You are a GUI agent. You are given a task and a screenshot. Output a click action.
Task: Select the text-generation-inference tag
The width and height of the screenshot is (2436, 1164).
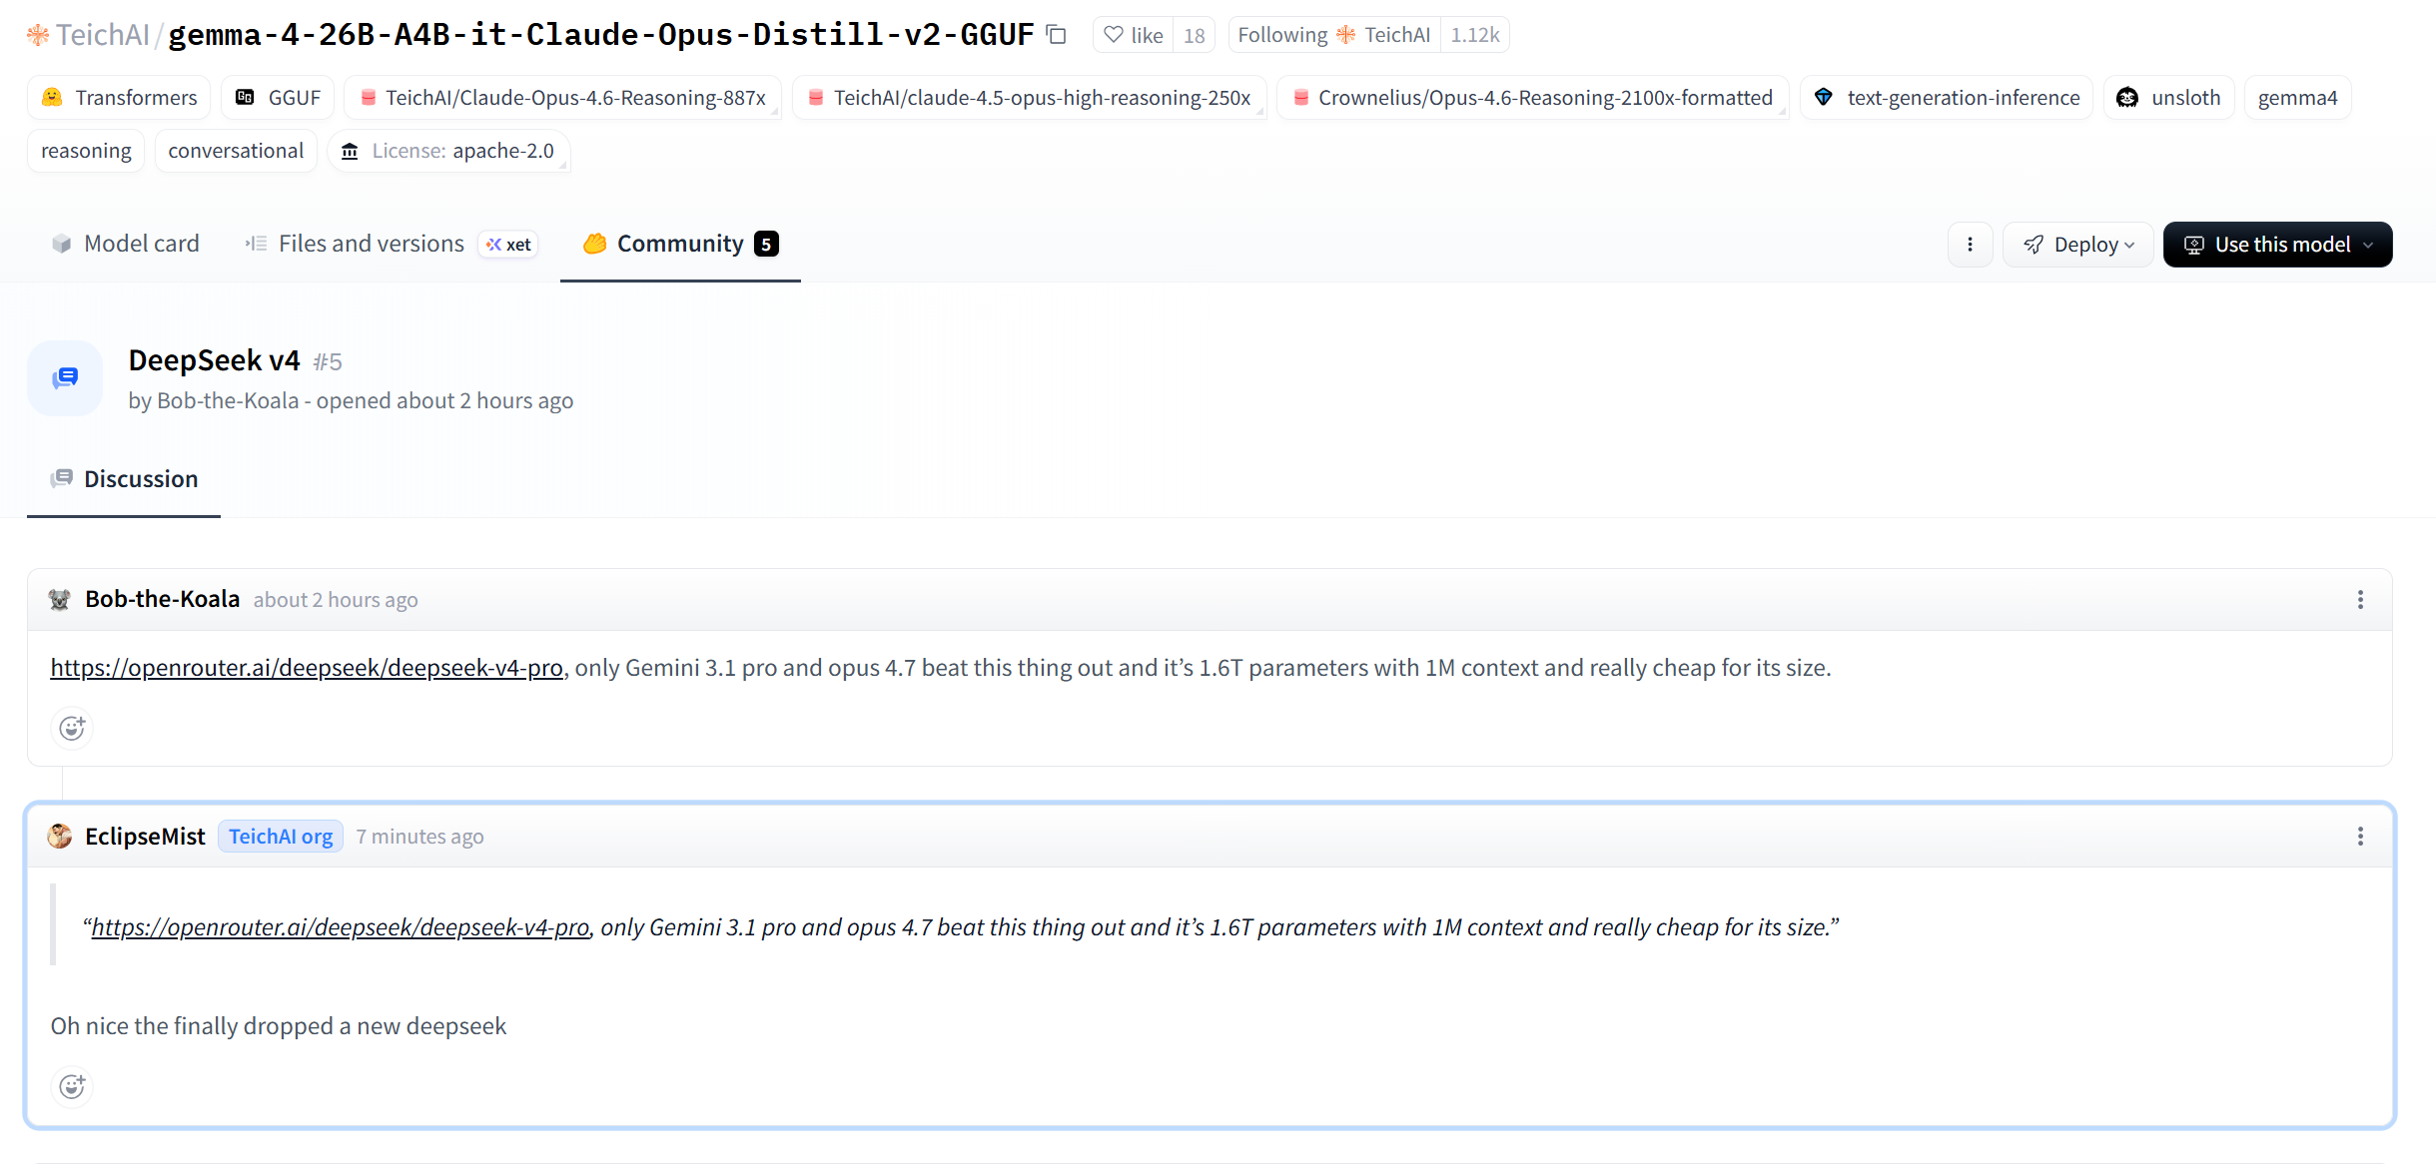tap(1947, 98)
